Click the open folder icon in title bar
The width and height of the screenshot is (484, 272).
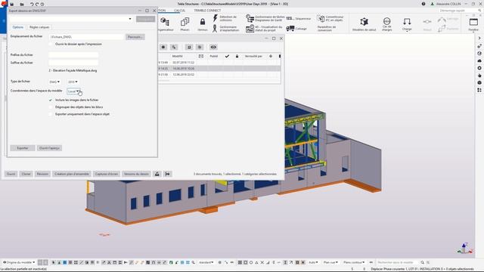click(x=22, y=5)
